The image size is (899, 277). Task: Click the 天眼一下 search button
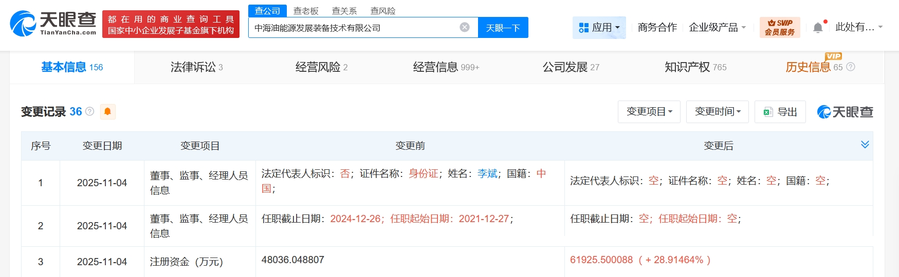click(x=503, y=28)
